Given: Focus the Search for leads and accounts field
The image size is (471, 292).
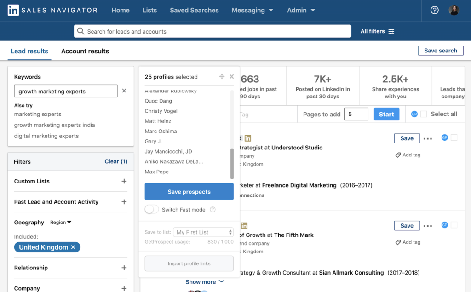Looking at the screenshot, I should click(x=213, y=31).
